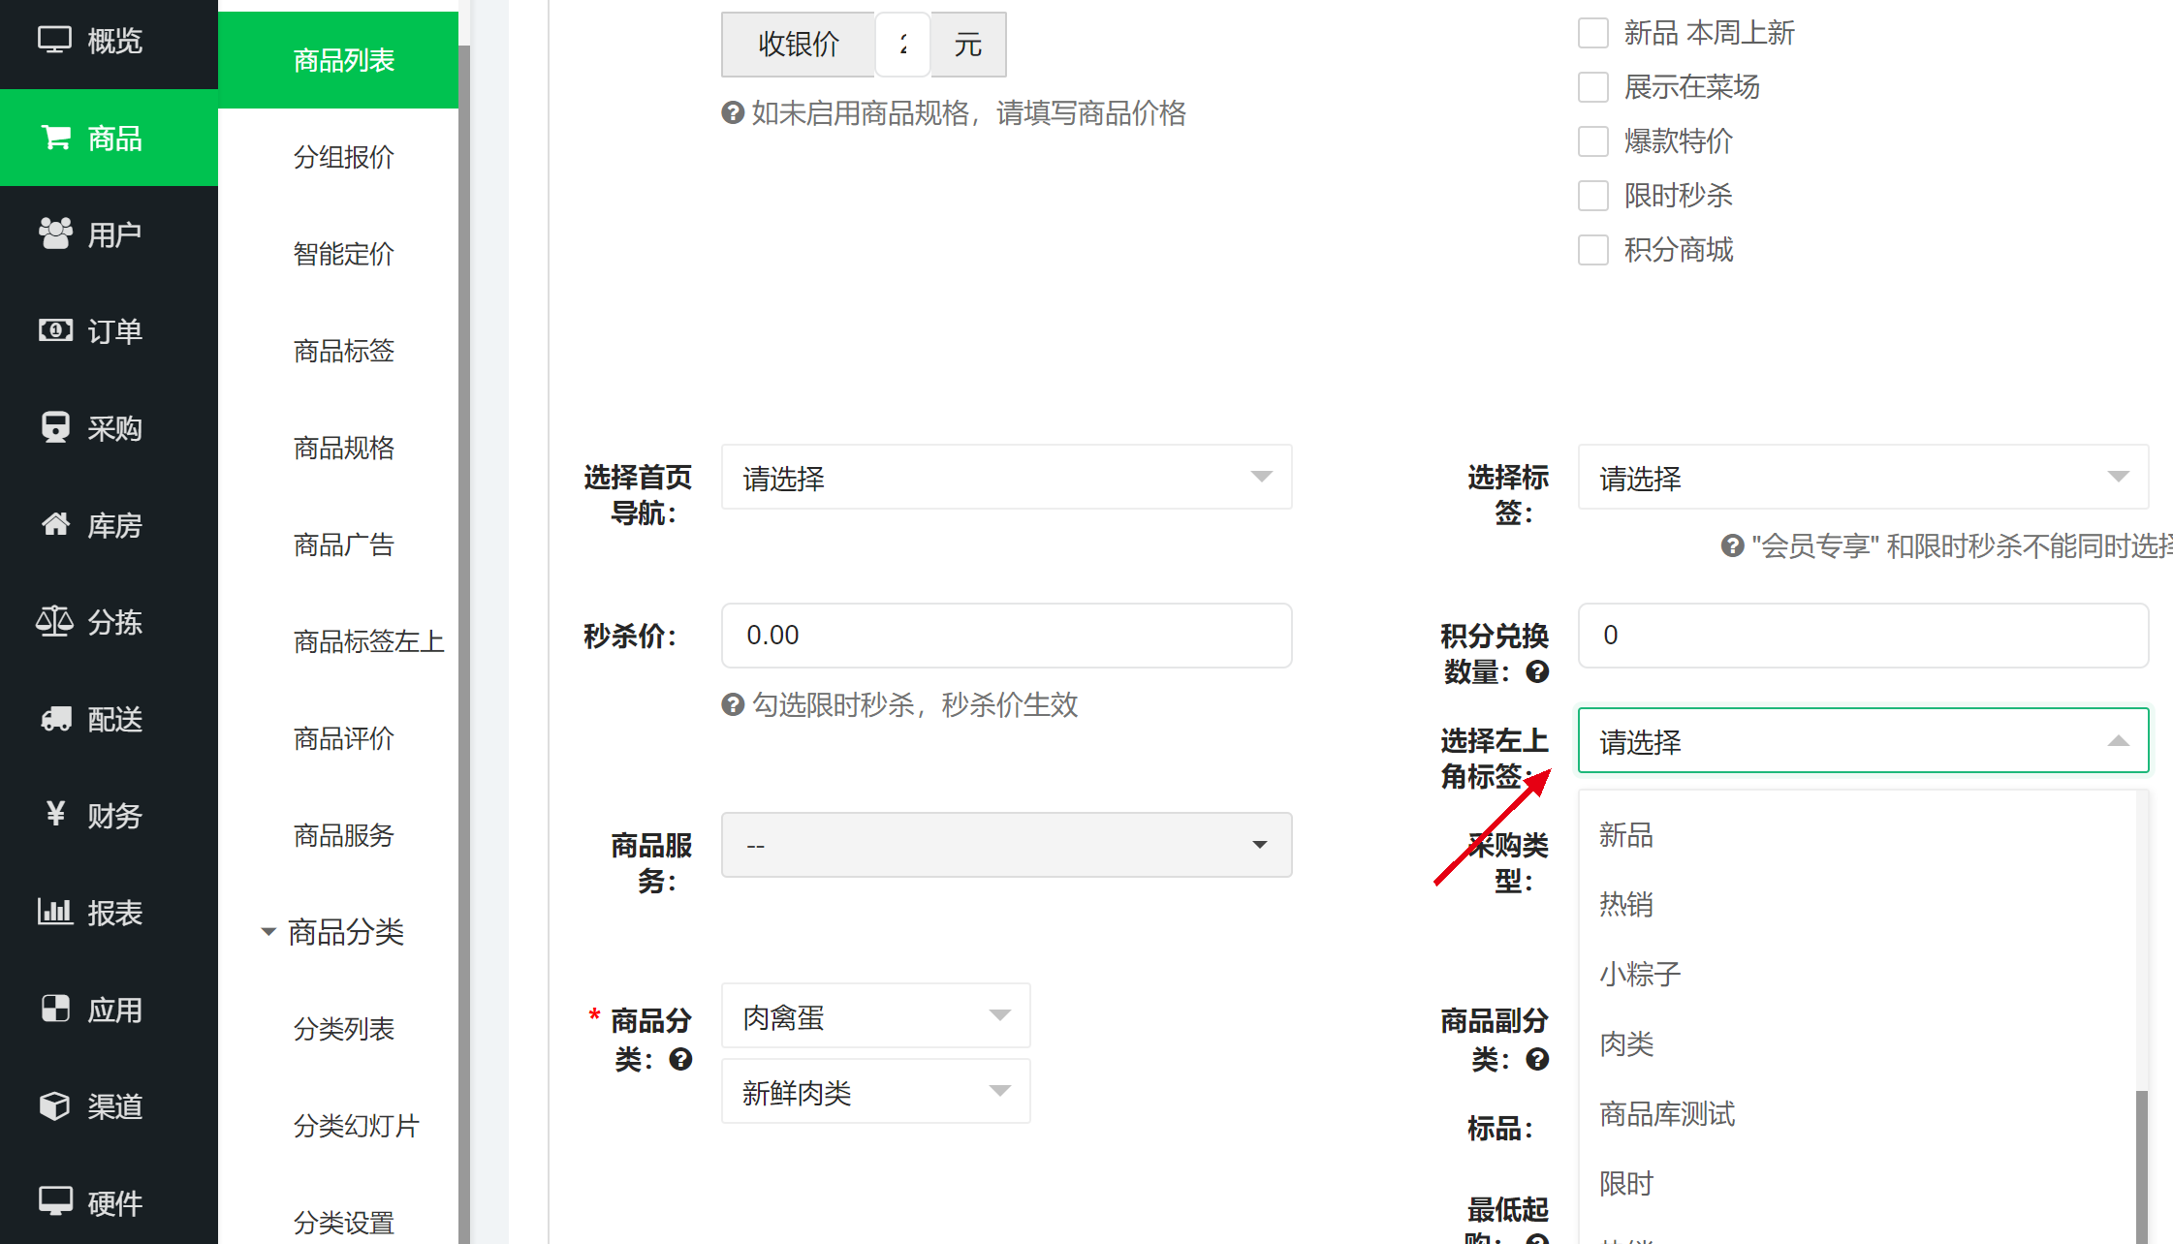Open 商品标签 in the submenu

pyautogui.click(x=343, y=351)
